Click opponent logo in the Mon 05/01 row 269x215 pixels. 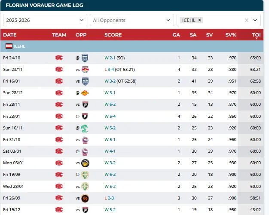pos(85,163)
